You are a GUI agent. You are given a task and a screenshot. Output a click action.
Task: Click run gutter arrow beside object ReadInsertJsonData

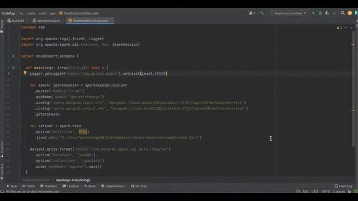pos(13,56)
